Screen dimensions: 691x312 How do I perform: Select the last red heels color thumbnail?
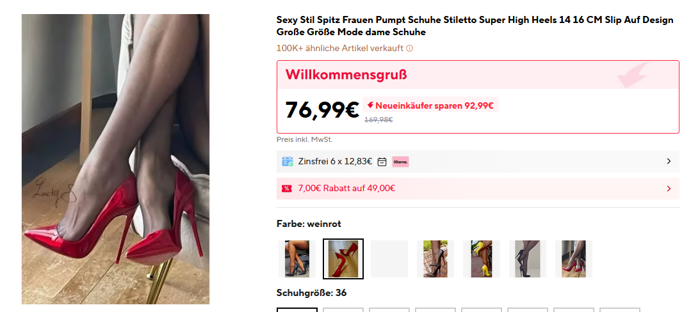pos(574,259)
